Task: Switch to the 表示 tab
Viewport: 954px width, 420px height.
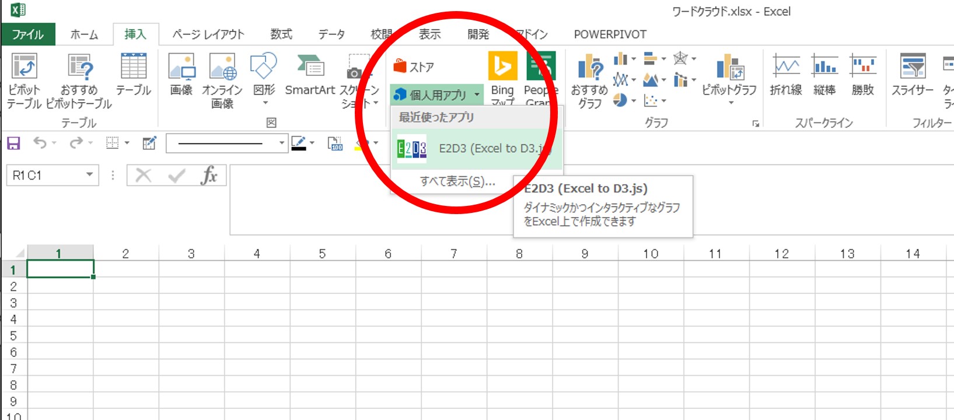Action: [430, 34]
